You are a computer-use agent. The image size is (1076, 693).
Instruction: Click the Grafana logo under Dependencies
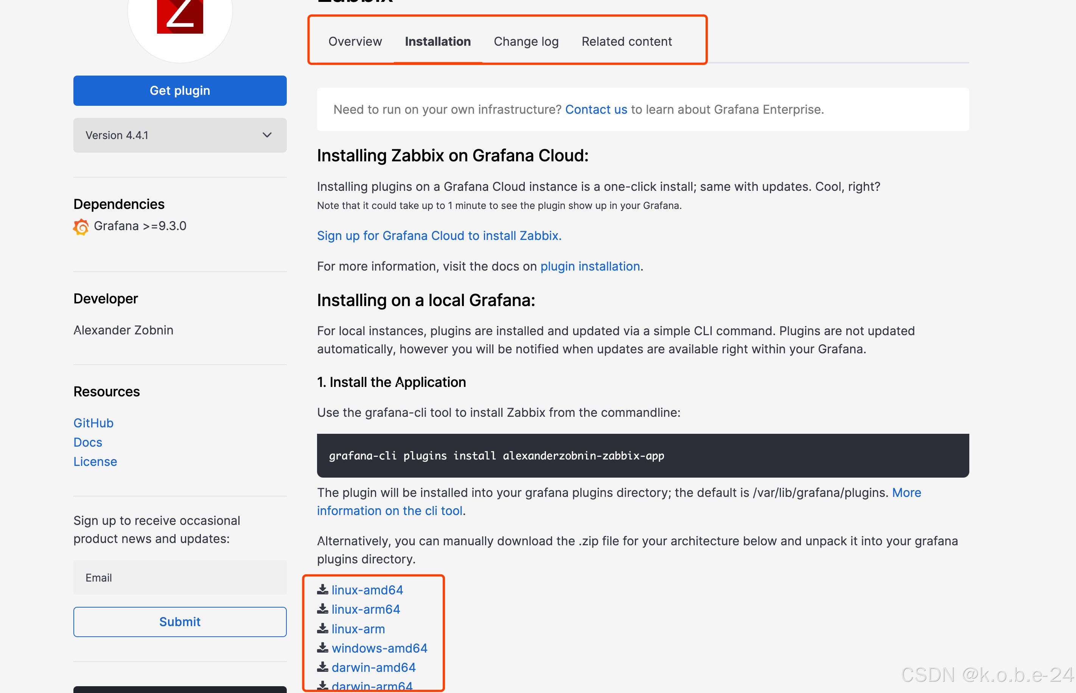pyautogui.click(x=81, y=227)
